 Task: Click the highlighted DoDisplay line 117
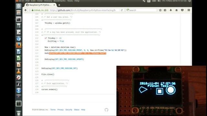75,53
